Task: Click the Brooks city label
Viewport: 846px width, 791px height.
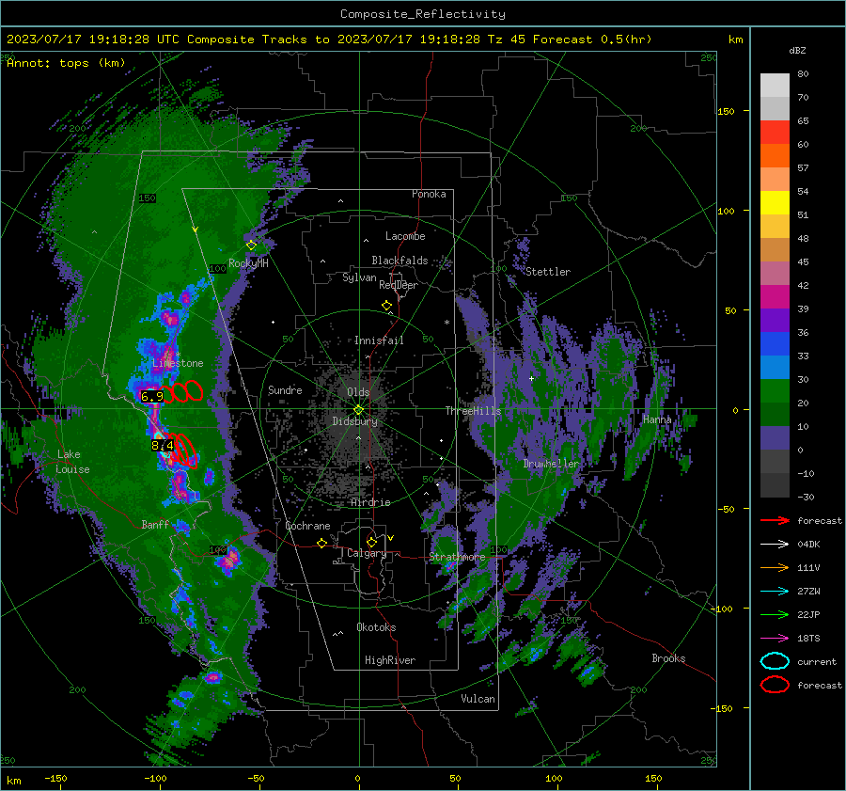Action: point(668,658)
